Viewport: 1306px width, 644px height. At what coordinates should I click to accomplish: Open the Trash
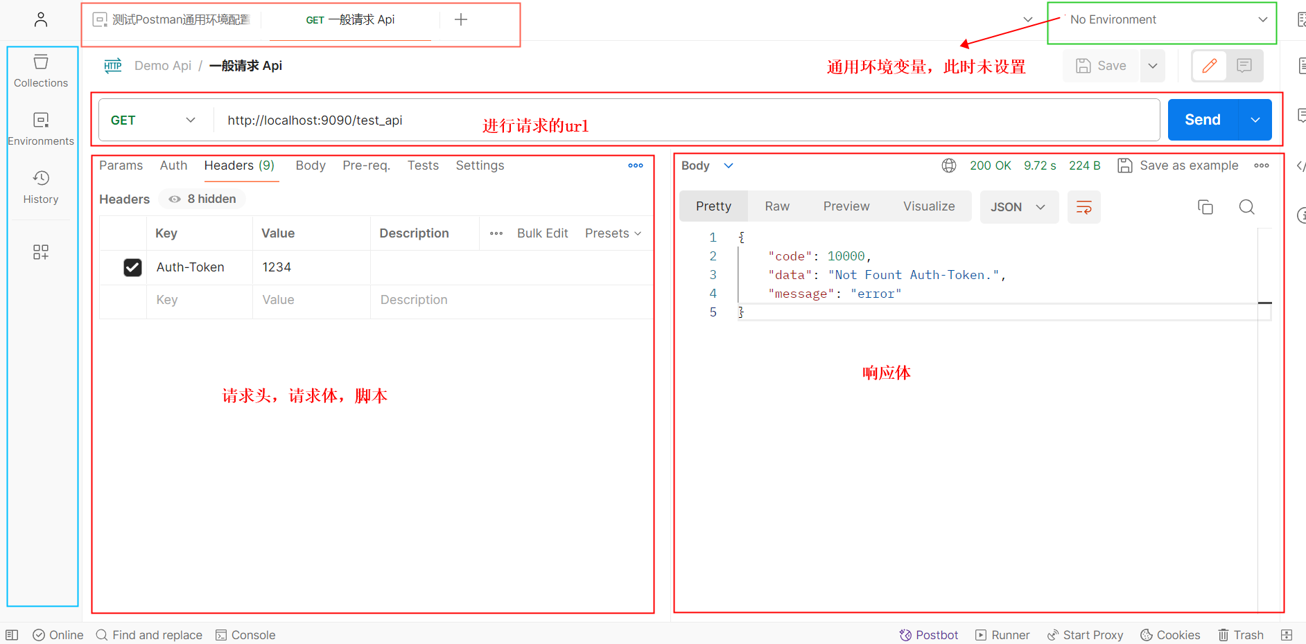[1241, 635]
